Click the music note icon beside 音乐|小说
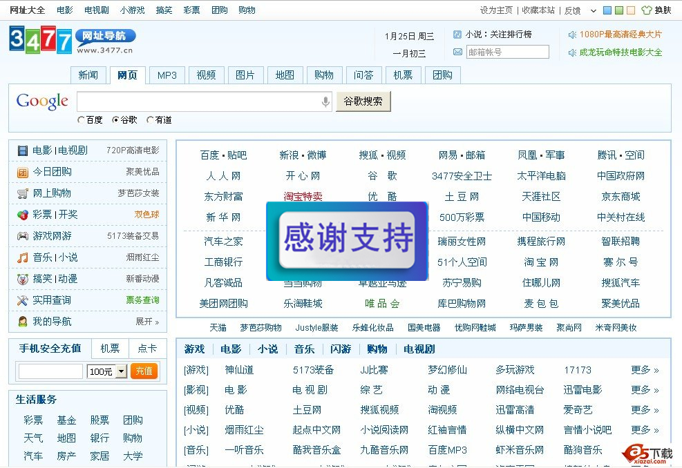 23,257
